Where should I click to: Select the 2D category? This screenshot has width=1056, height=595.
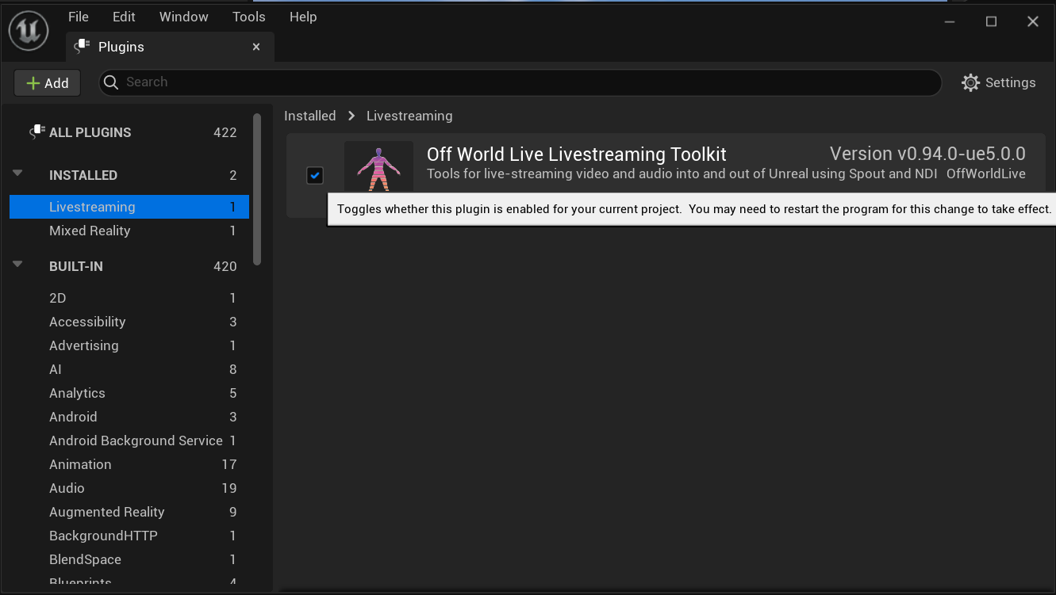129,298
